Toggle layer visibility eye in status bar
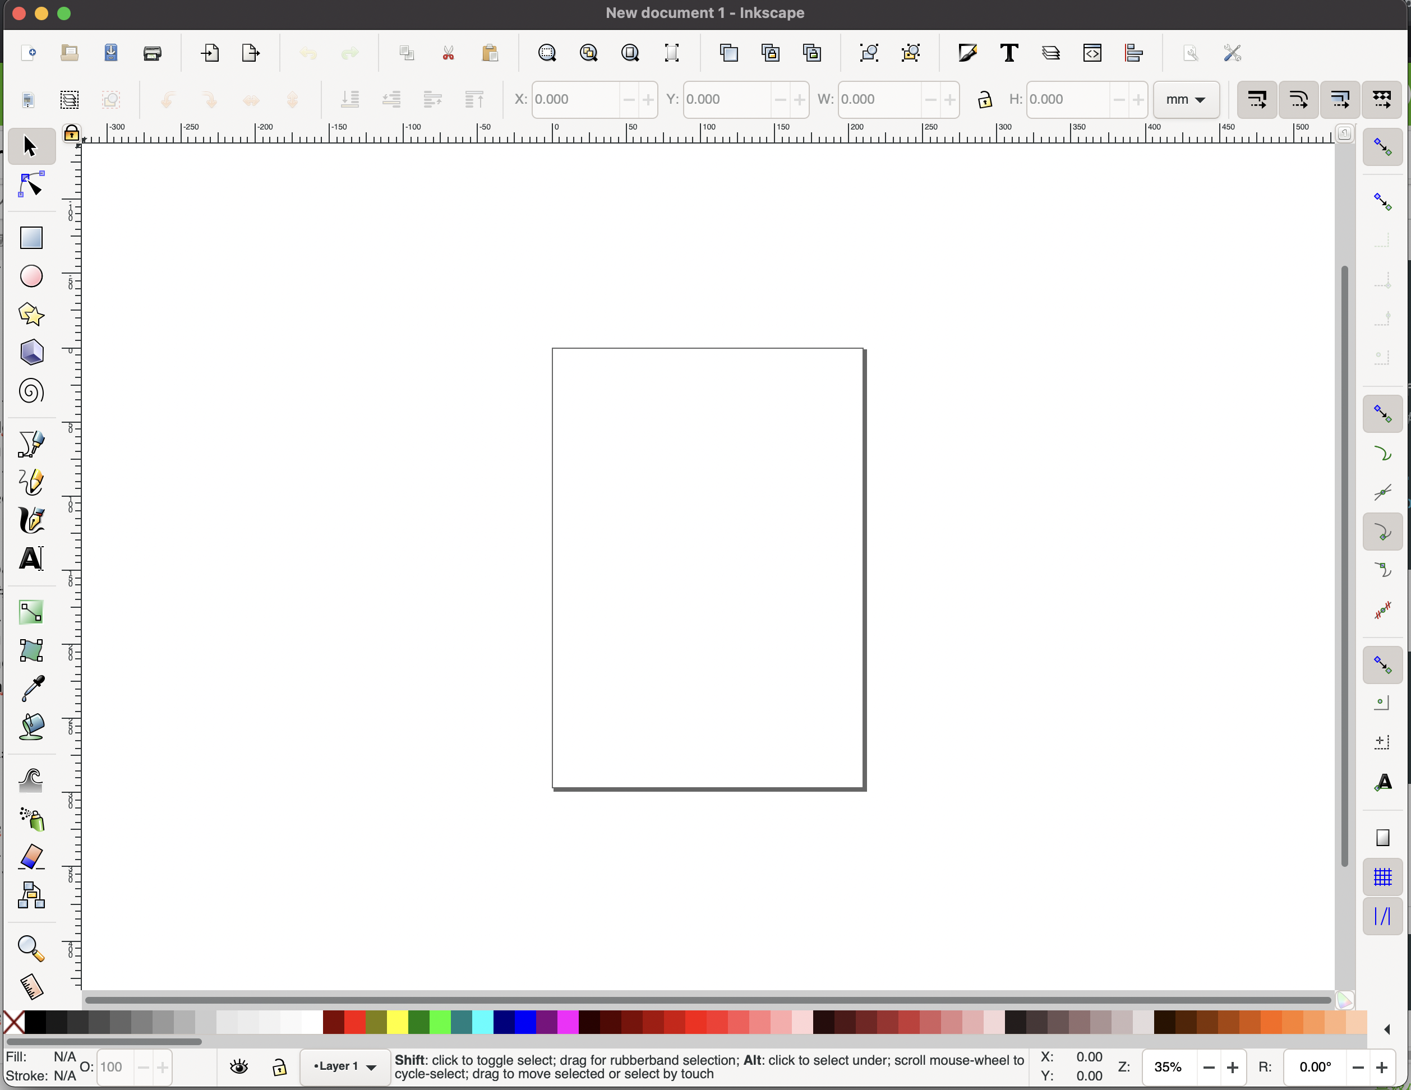 [238, 1066]
